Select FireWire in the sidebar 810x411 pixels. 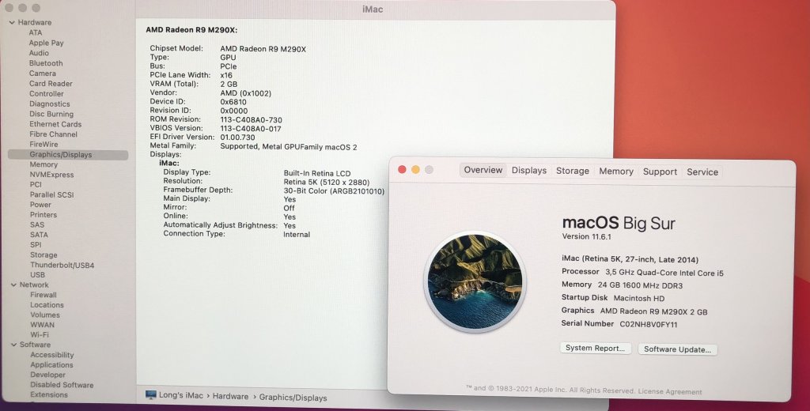[x=44, y=145]
